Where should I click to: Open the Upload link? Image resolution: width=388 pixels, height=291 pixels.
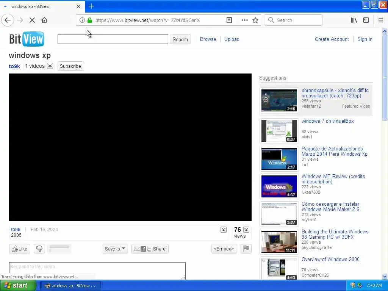tap(232, 39)
